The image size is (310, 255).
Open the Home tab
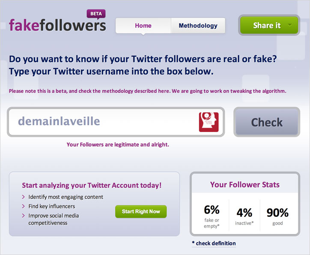pos(143,26)
